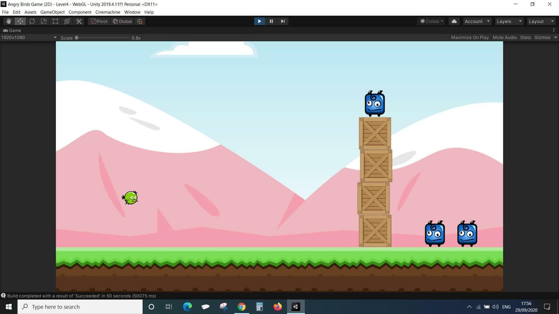Check battery status in system tray
Screen dimensions: 559x314
point(487,307)
